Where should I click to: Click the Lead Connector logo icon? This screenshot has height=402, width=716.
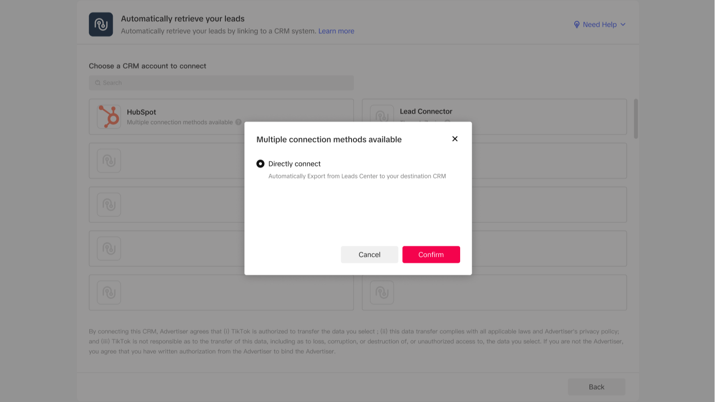[381, 116]
